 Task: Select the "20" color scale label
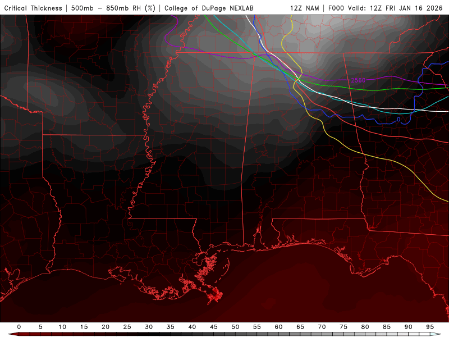click(106, 327)
